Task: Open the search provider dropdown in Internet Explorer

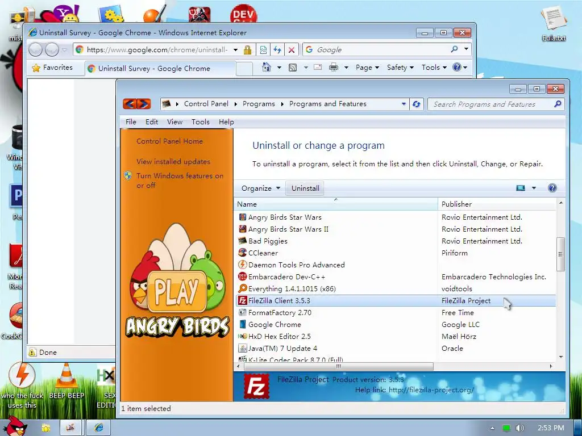Action: 466,49
